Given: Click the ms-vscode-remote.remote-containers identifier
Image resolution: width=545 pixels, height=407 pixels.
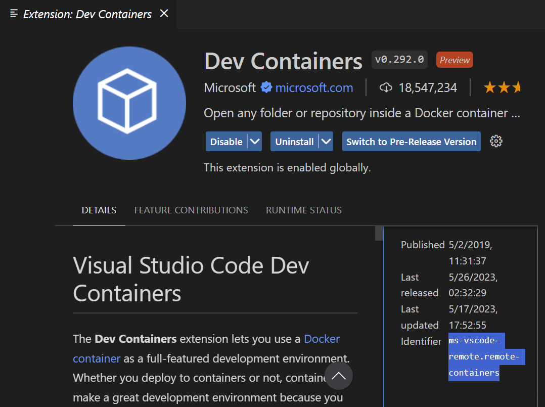Looking at the screenshot, I should click(x=486, y=357).
